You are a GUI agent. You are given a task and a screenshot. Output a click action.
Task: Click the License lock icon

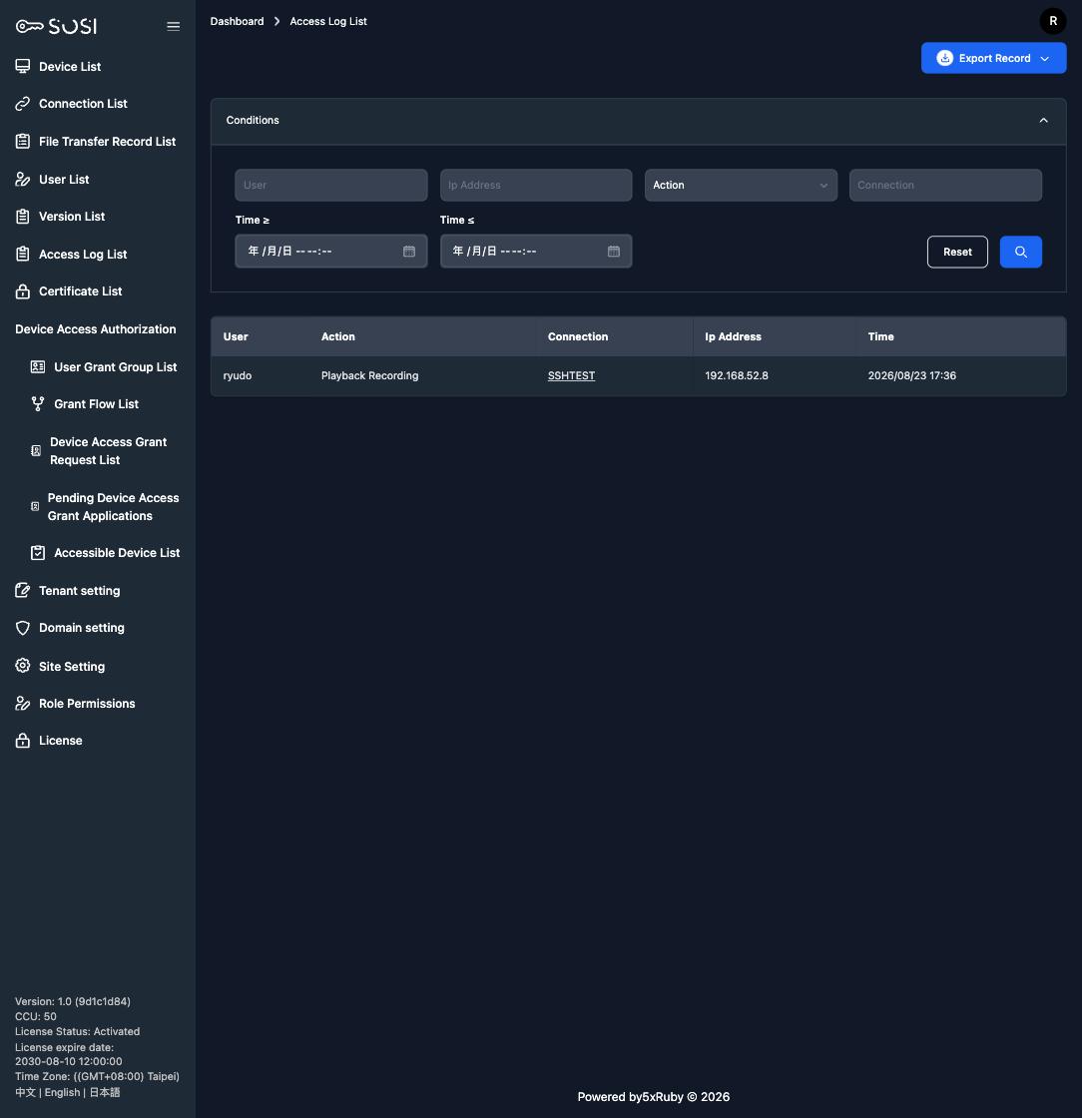click(23, 740)
